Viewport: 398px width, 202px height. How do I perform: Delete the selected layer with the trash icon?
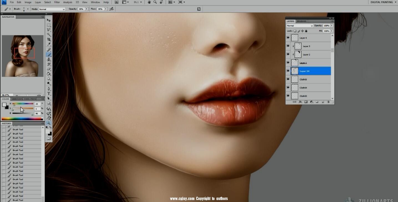(328, 102)
